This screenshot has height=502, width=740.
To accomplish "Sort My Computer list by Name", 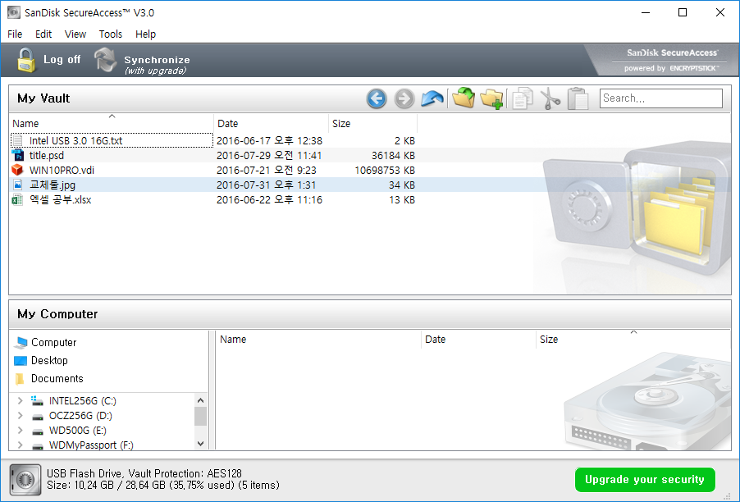I will [x=318, y=340].
